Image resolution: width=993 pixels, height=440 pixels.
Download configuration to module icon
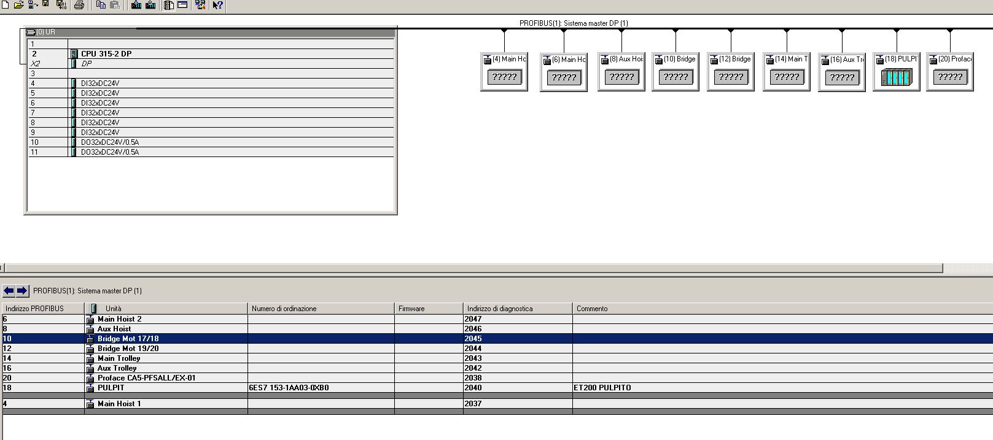[x=136, y=5]
